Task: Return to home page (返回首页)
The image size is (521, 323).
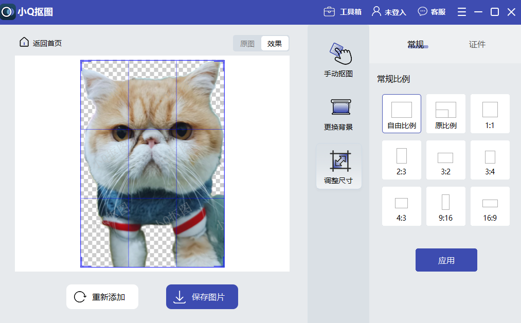Action: point(41,43)
